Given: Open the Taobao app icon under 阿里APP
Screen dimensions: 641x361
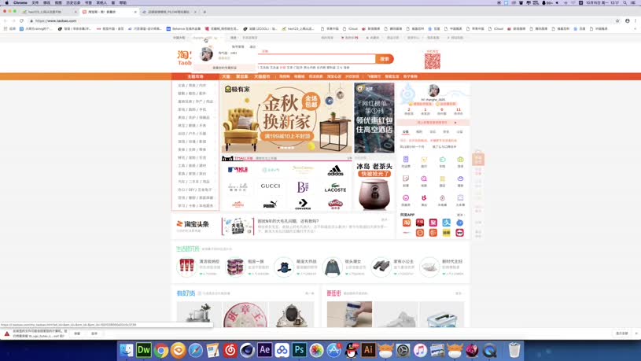Looking at the screenshot, I should coord(407,223).
